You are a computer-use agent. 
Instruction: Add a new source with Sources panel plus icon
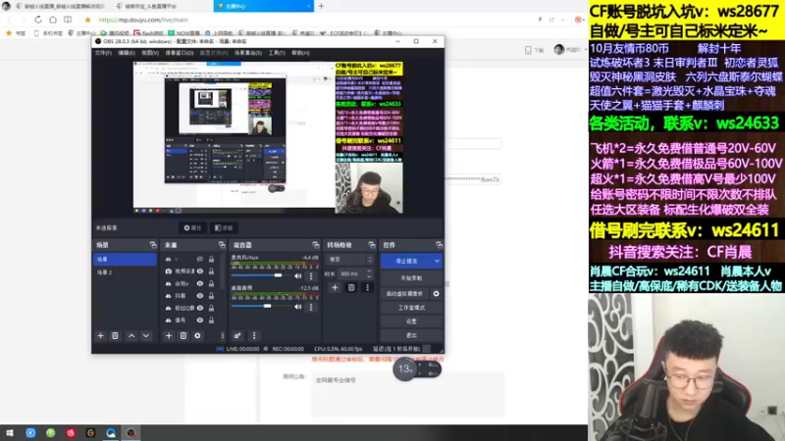click(x=169, y=336)
